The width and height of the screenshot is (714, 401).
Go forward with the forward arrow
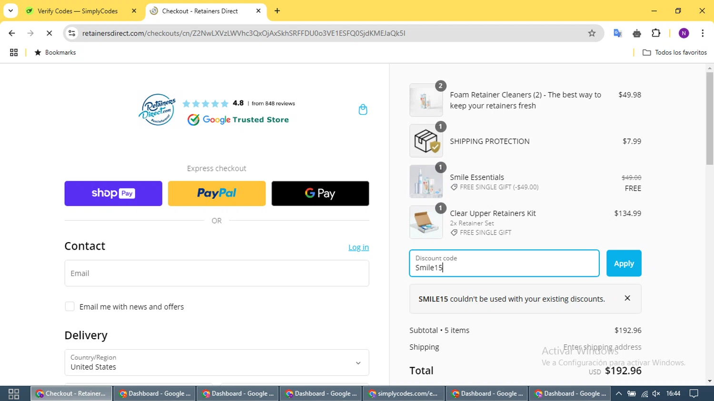pos(30,33)
